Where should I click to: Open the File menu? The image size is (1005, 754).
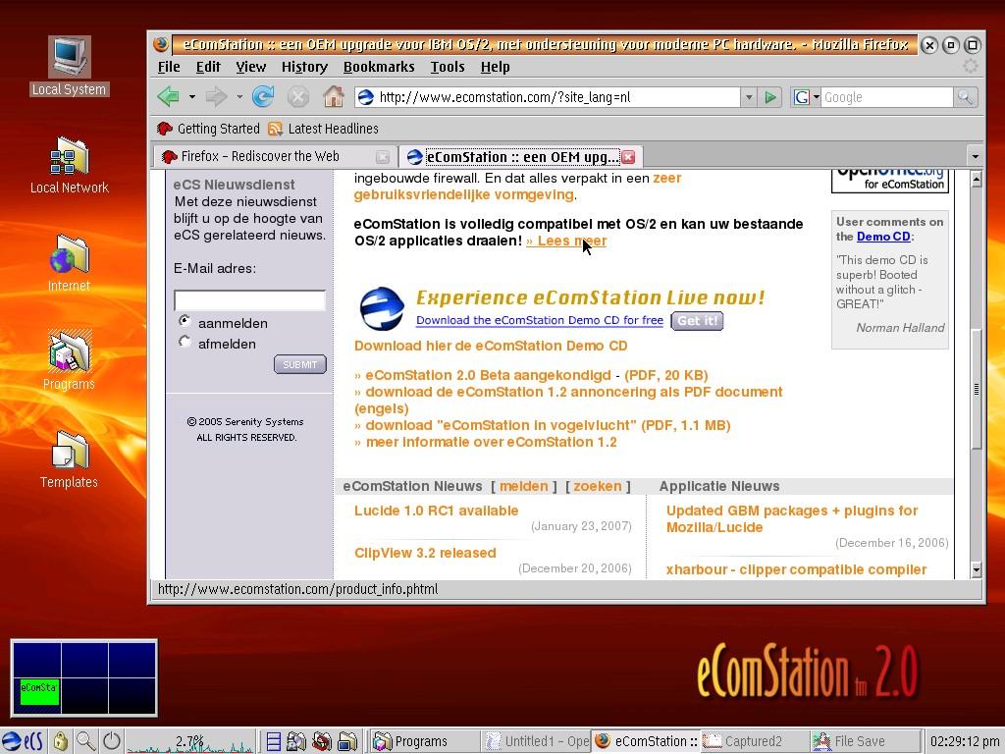pyautogui.click(x=169, y=67)
